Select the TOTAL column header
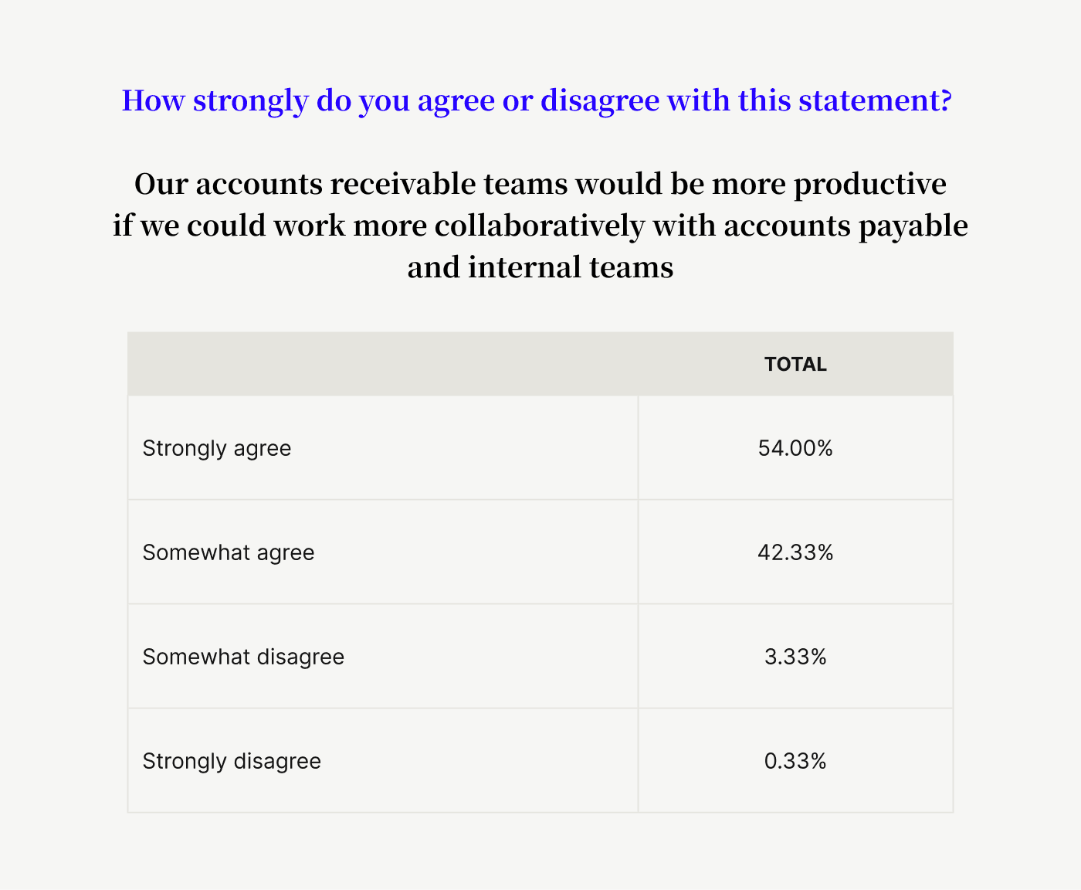 click(x=795, y=365)
